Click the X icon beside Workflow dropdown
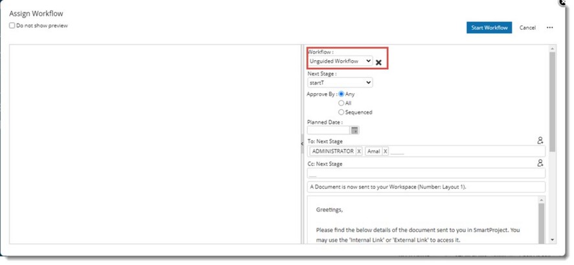 coord(378,63)
